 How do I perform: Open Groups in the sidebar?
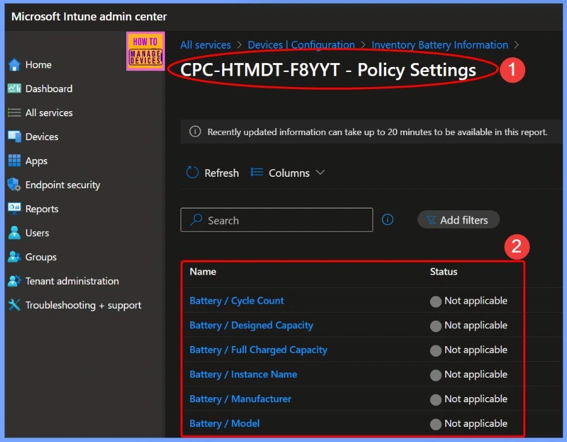41,257
